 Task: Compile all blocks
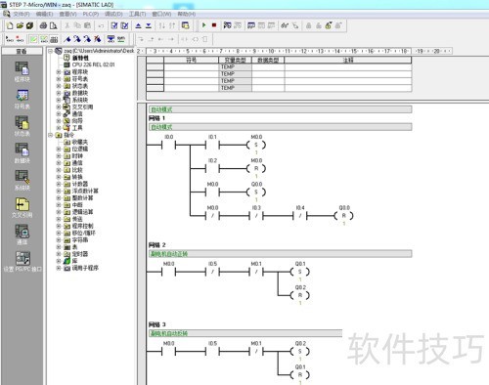click(124, 25)
